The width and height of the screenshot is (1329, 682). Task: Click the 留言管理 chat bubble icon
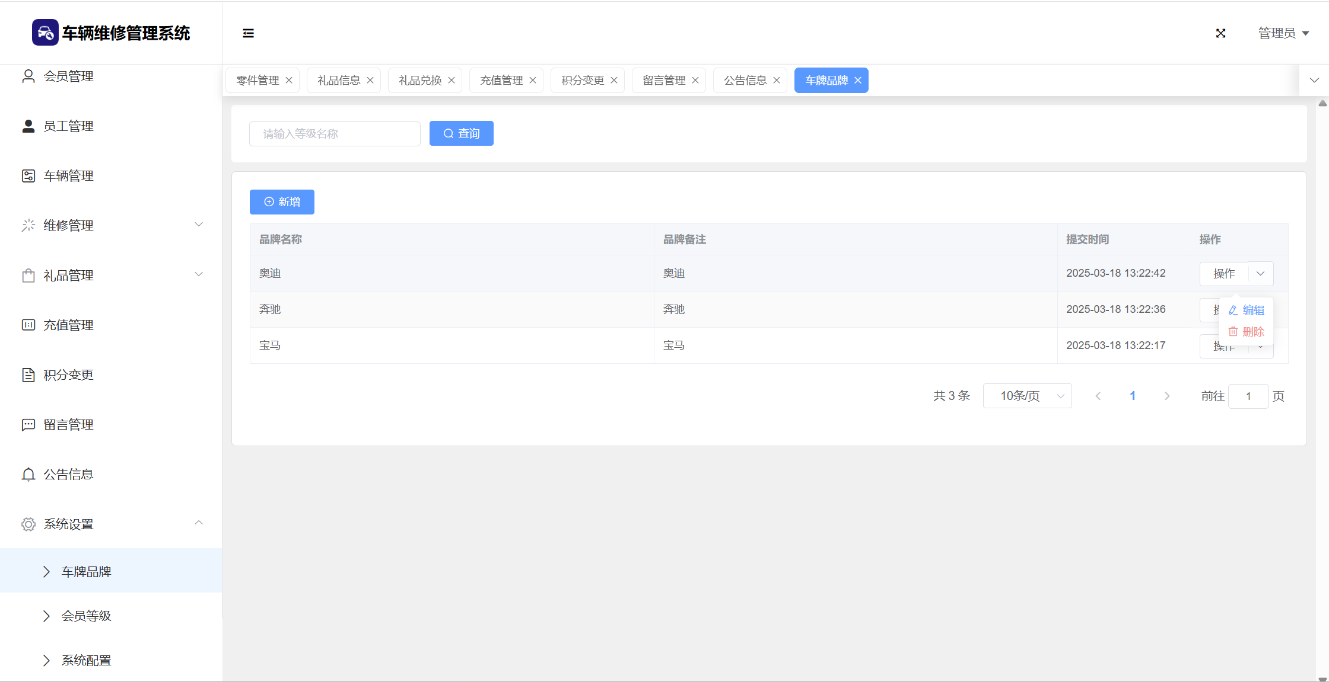coord(28,425)
